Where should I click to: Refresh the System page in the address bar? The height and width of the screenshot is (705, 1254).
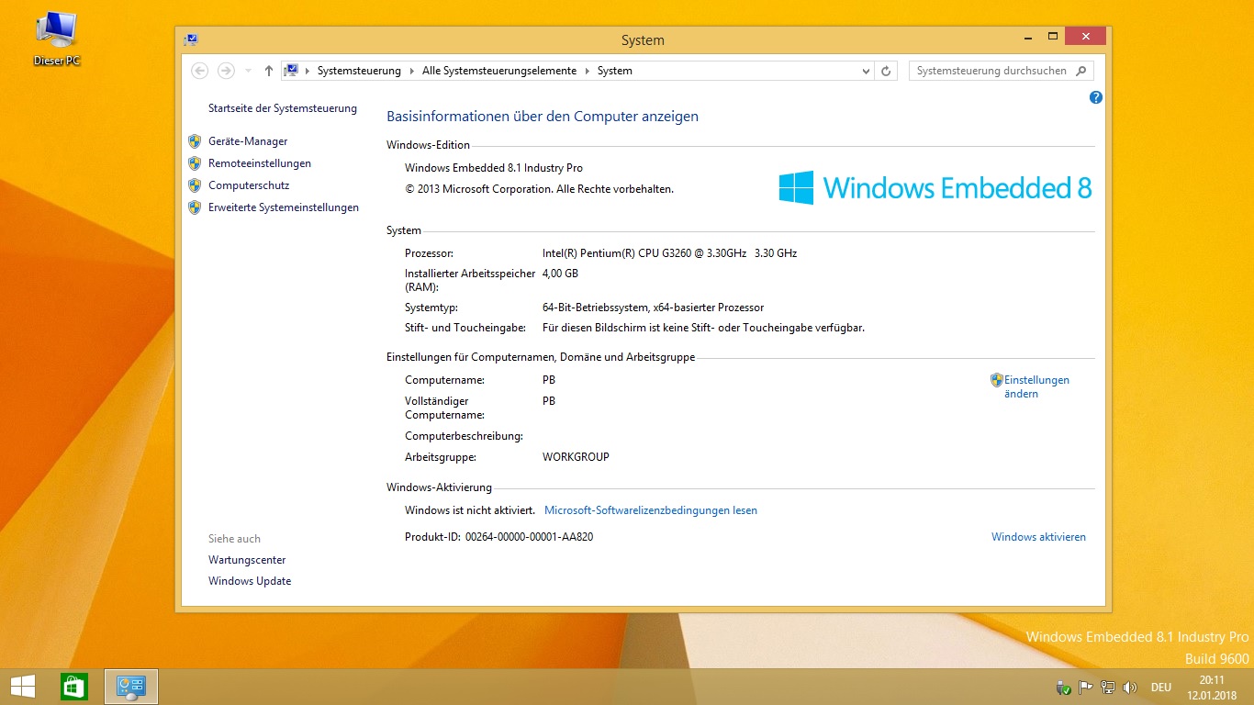886,71
